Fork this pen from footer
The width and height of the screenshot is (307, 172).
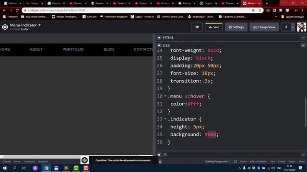coord(272,161)
